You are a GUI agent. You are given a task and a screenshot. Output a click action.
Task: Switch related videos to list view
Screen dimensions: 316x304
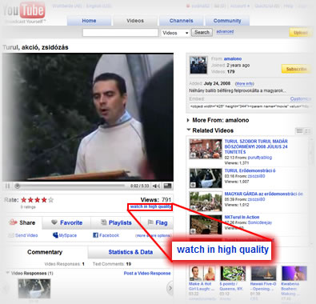click(x=299, y=130)
